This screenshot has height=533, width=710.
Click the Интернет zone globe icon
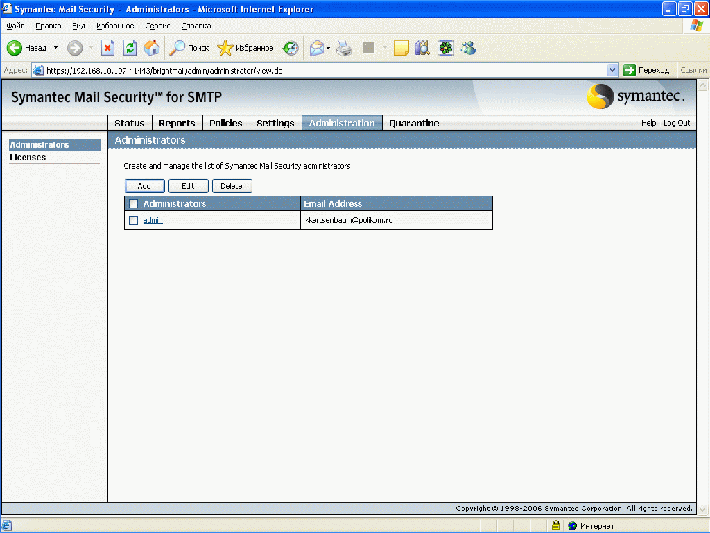pos(572,526)
